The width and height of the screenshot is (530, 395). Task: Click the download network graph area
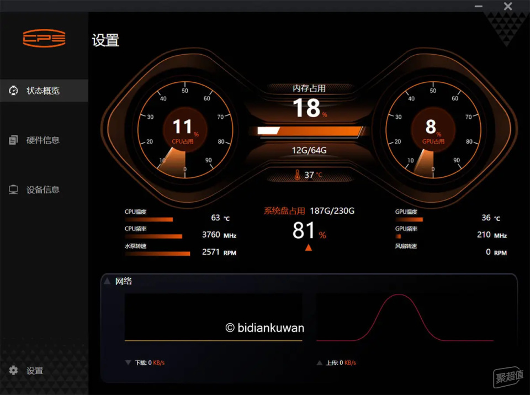(x=214, y=317)
